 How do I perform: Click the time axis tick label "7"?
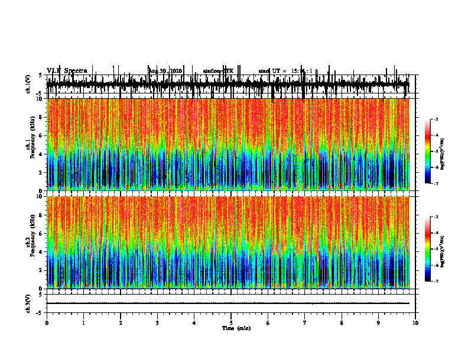(x=305, y=323)
